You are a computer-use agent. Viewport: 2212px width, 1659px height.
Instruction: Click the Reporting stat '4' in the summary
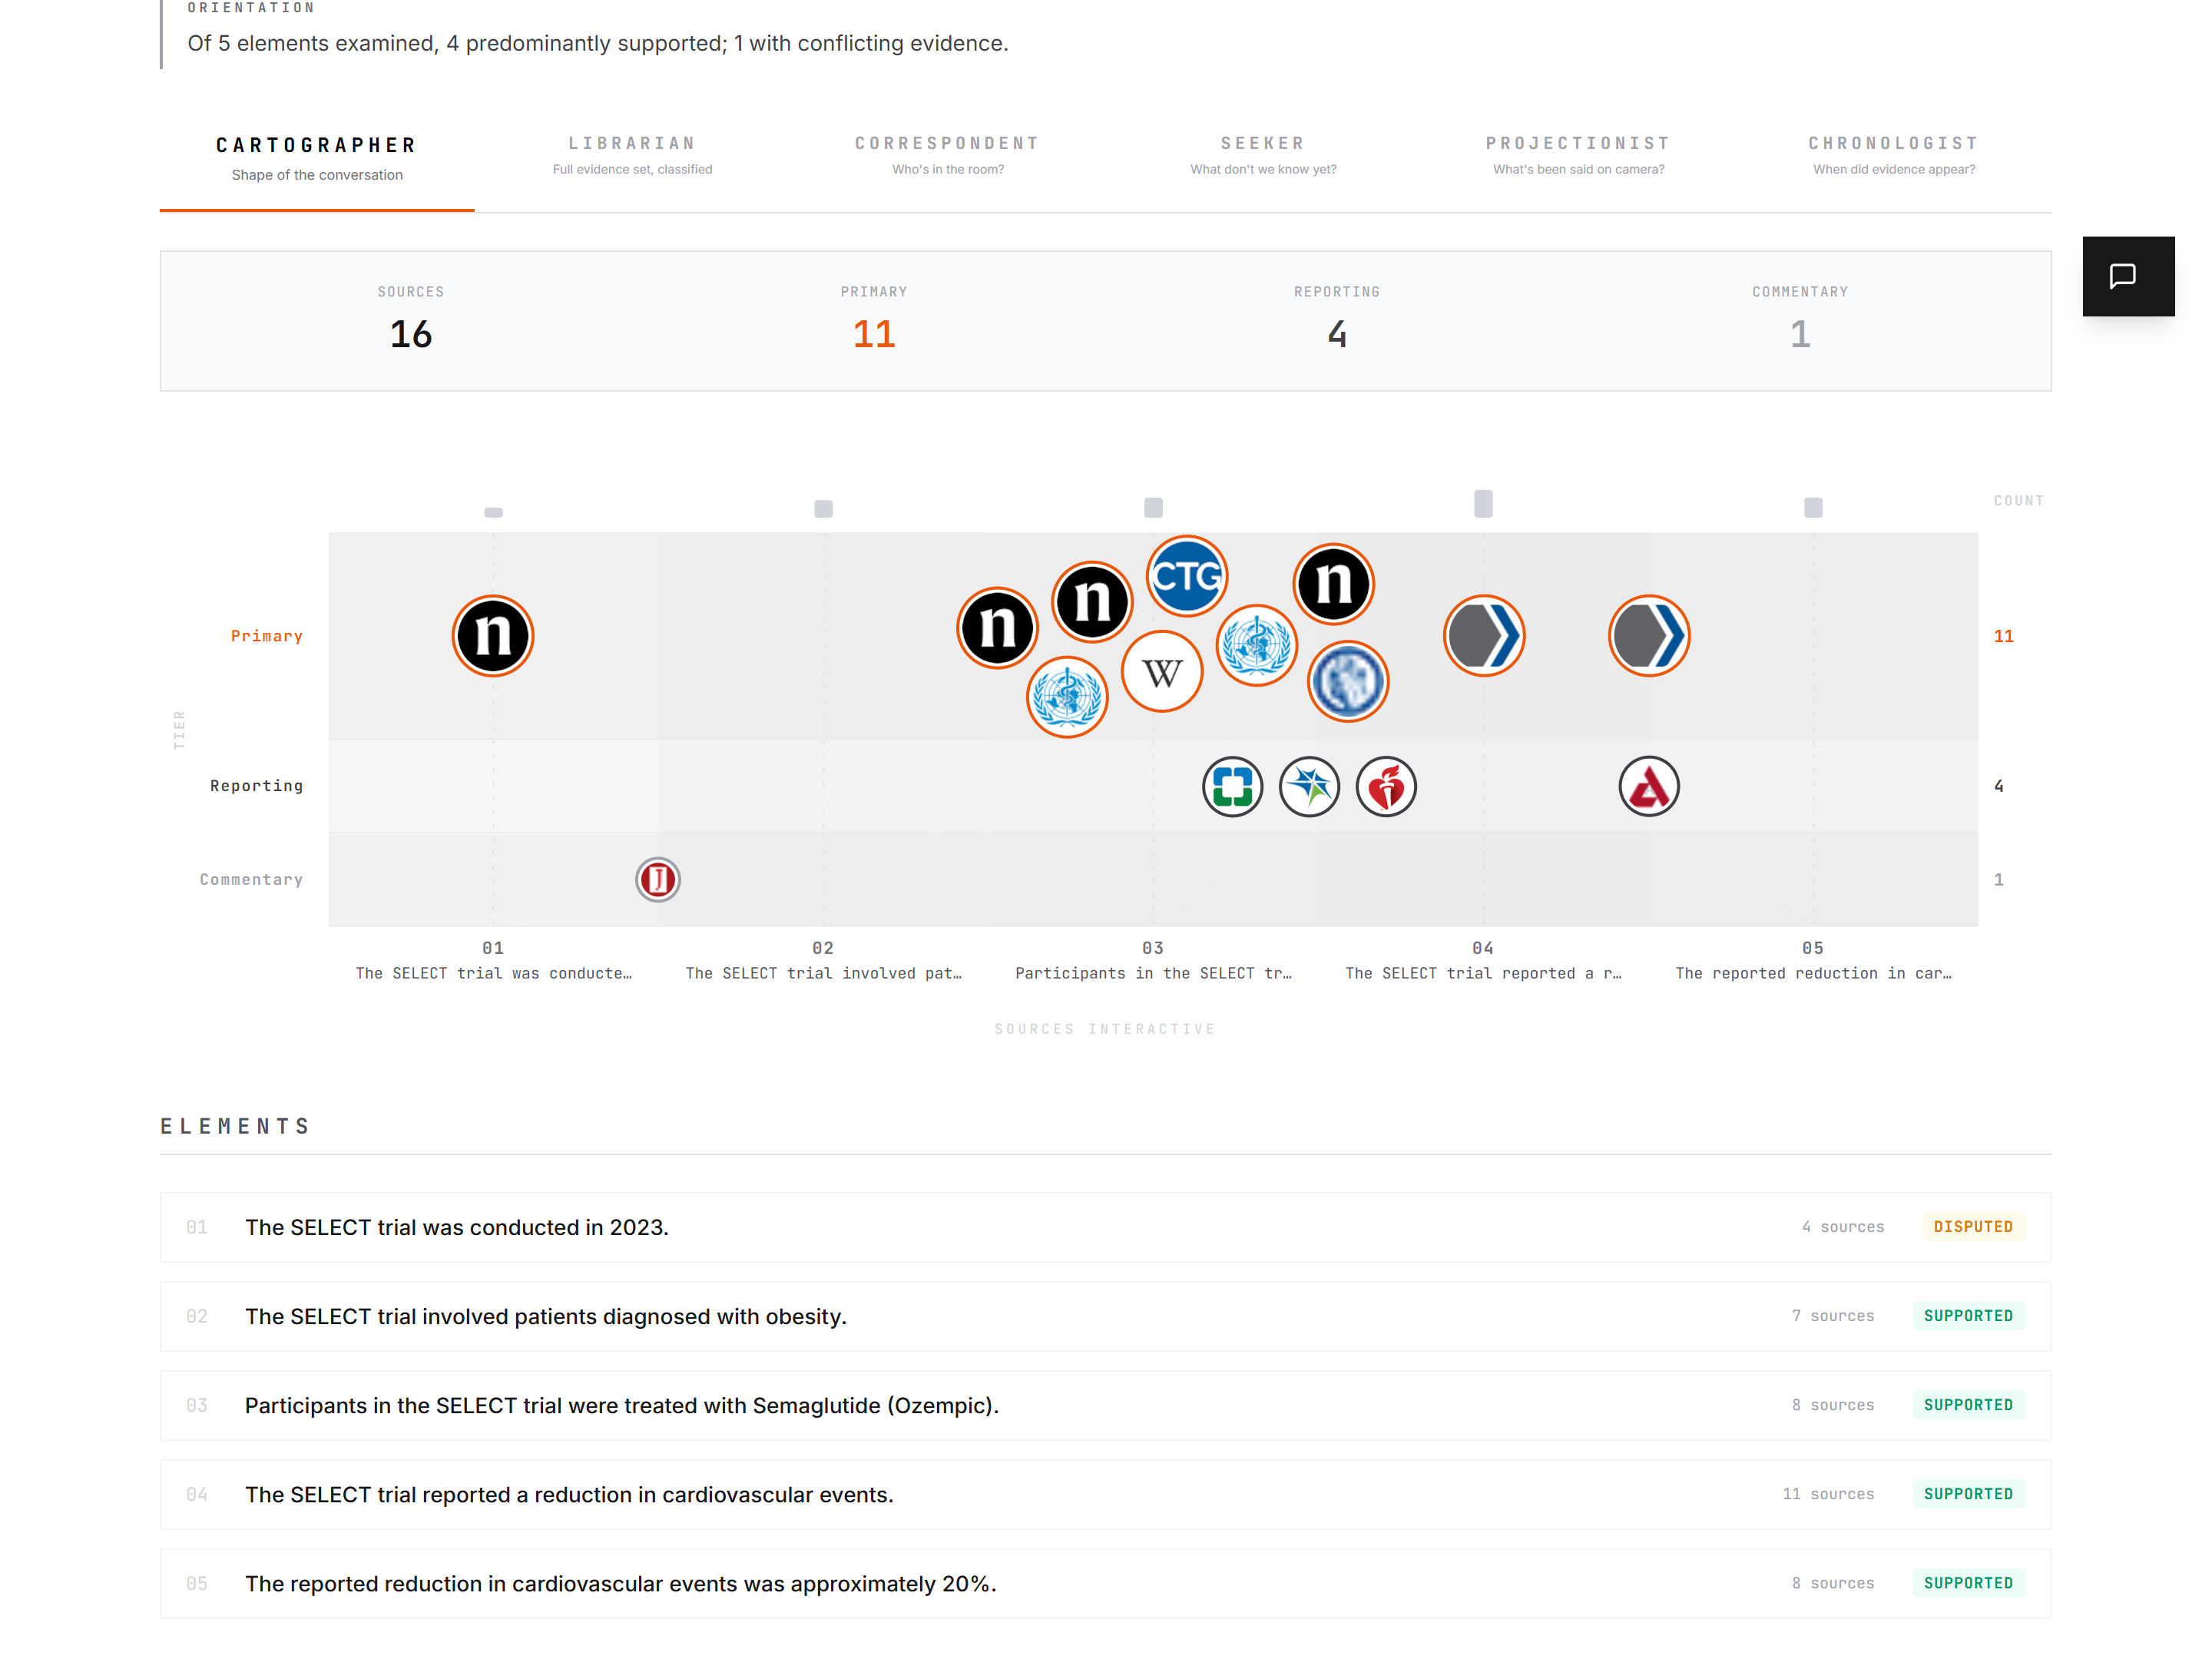[1337, 334]
